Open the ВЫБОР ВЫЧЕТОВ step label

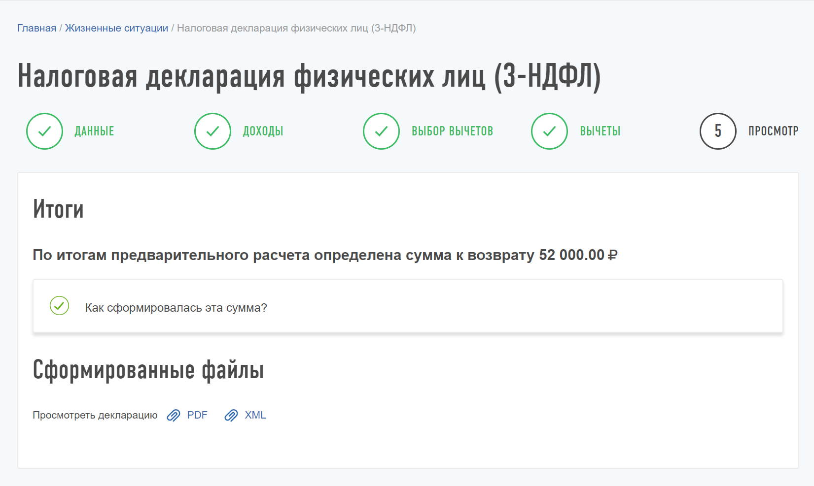coord(452,131)
